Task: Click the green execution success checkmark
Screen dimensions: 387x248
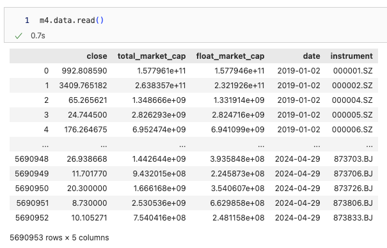Action: pos(19,36)
